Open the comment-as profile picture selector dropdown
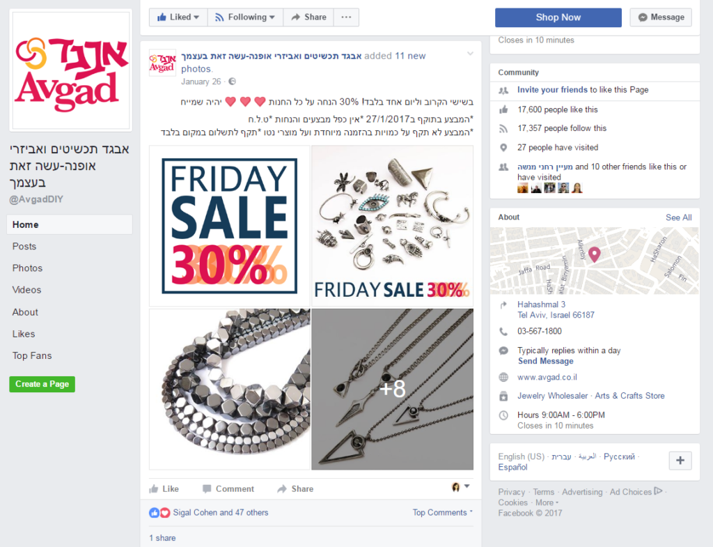Image resolution: width=713 pixels, height=547 pixels. pos(460,487)
